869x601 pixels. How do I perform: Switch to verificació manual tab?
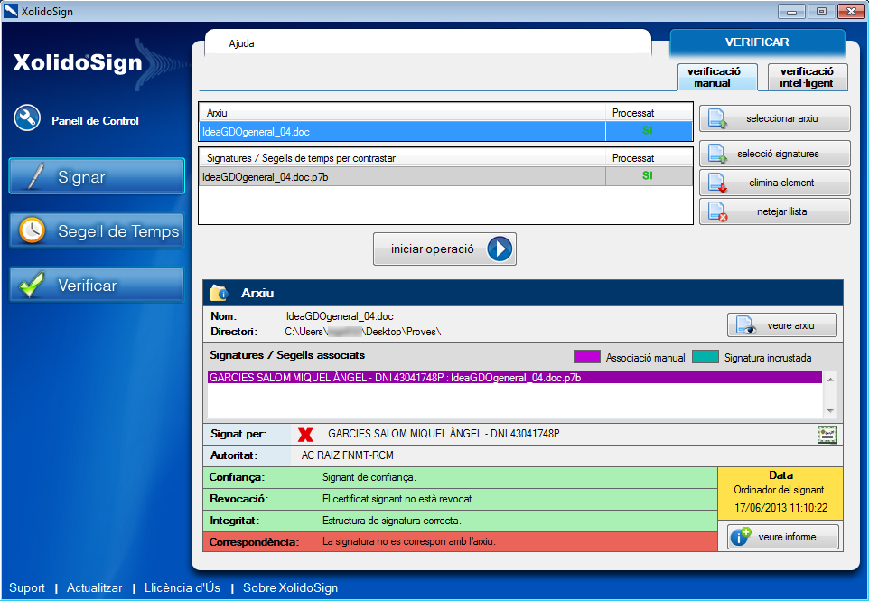point(717,77)
